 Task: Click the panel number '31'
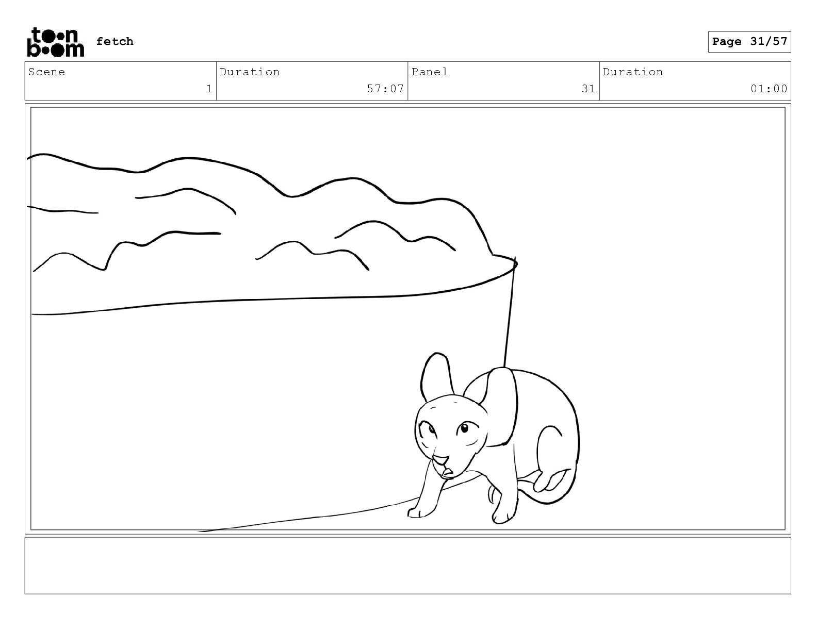[x=589, y=89]
